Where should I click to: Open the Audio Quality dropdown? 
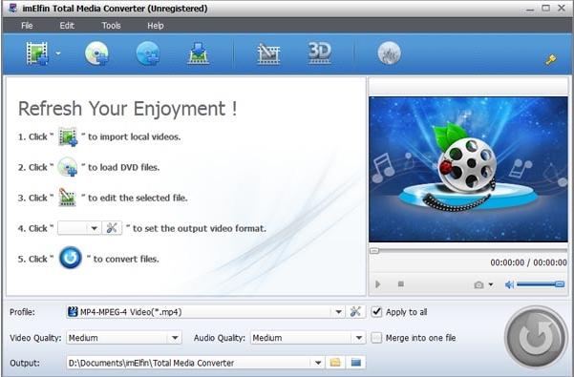pos(359,338)
